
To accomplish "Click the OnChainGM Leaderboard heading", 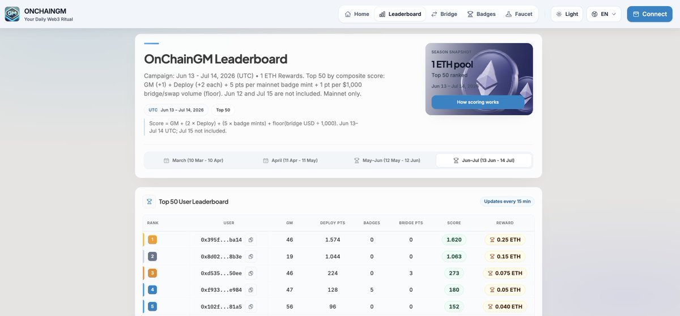I will click(216, 59).
